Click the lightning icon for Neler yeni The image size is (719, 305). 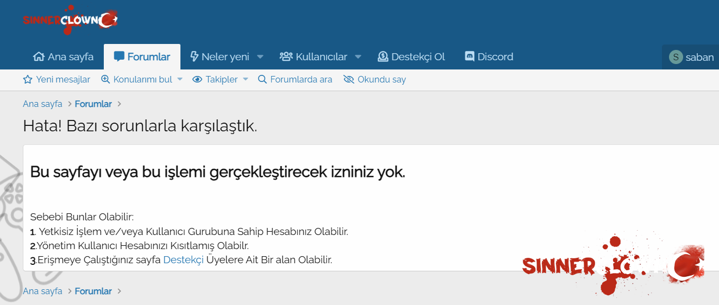pyautogui.click(x=194, y=57)
